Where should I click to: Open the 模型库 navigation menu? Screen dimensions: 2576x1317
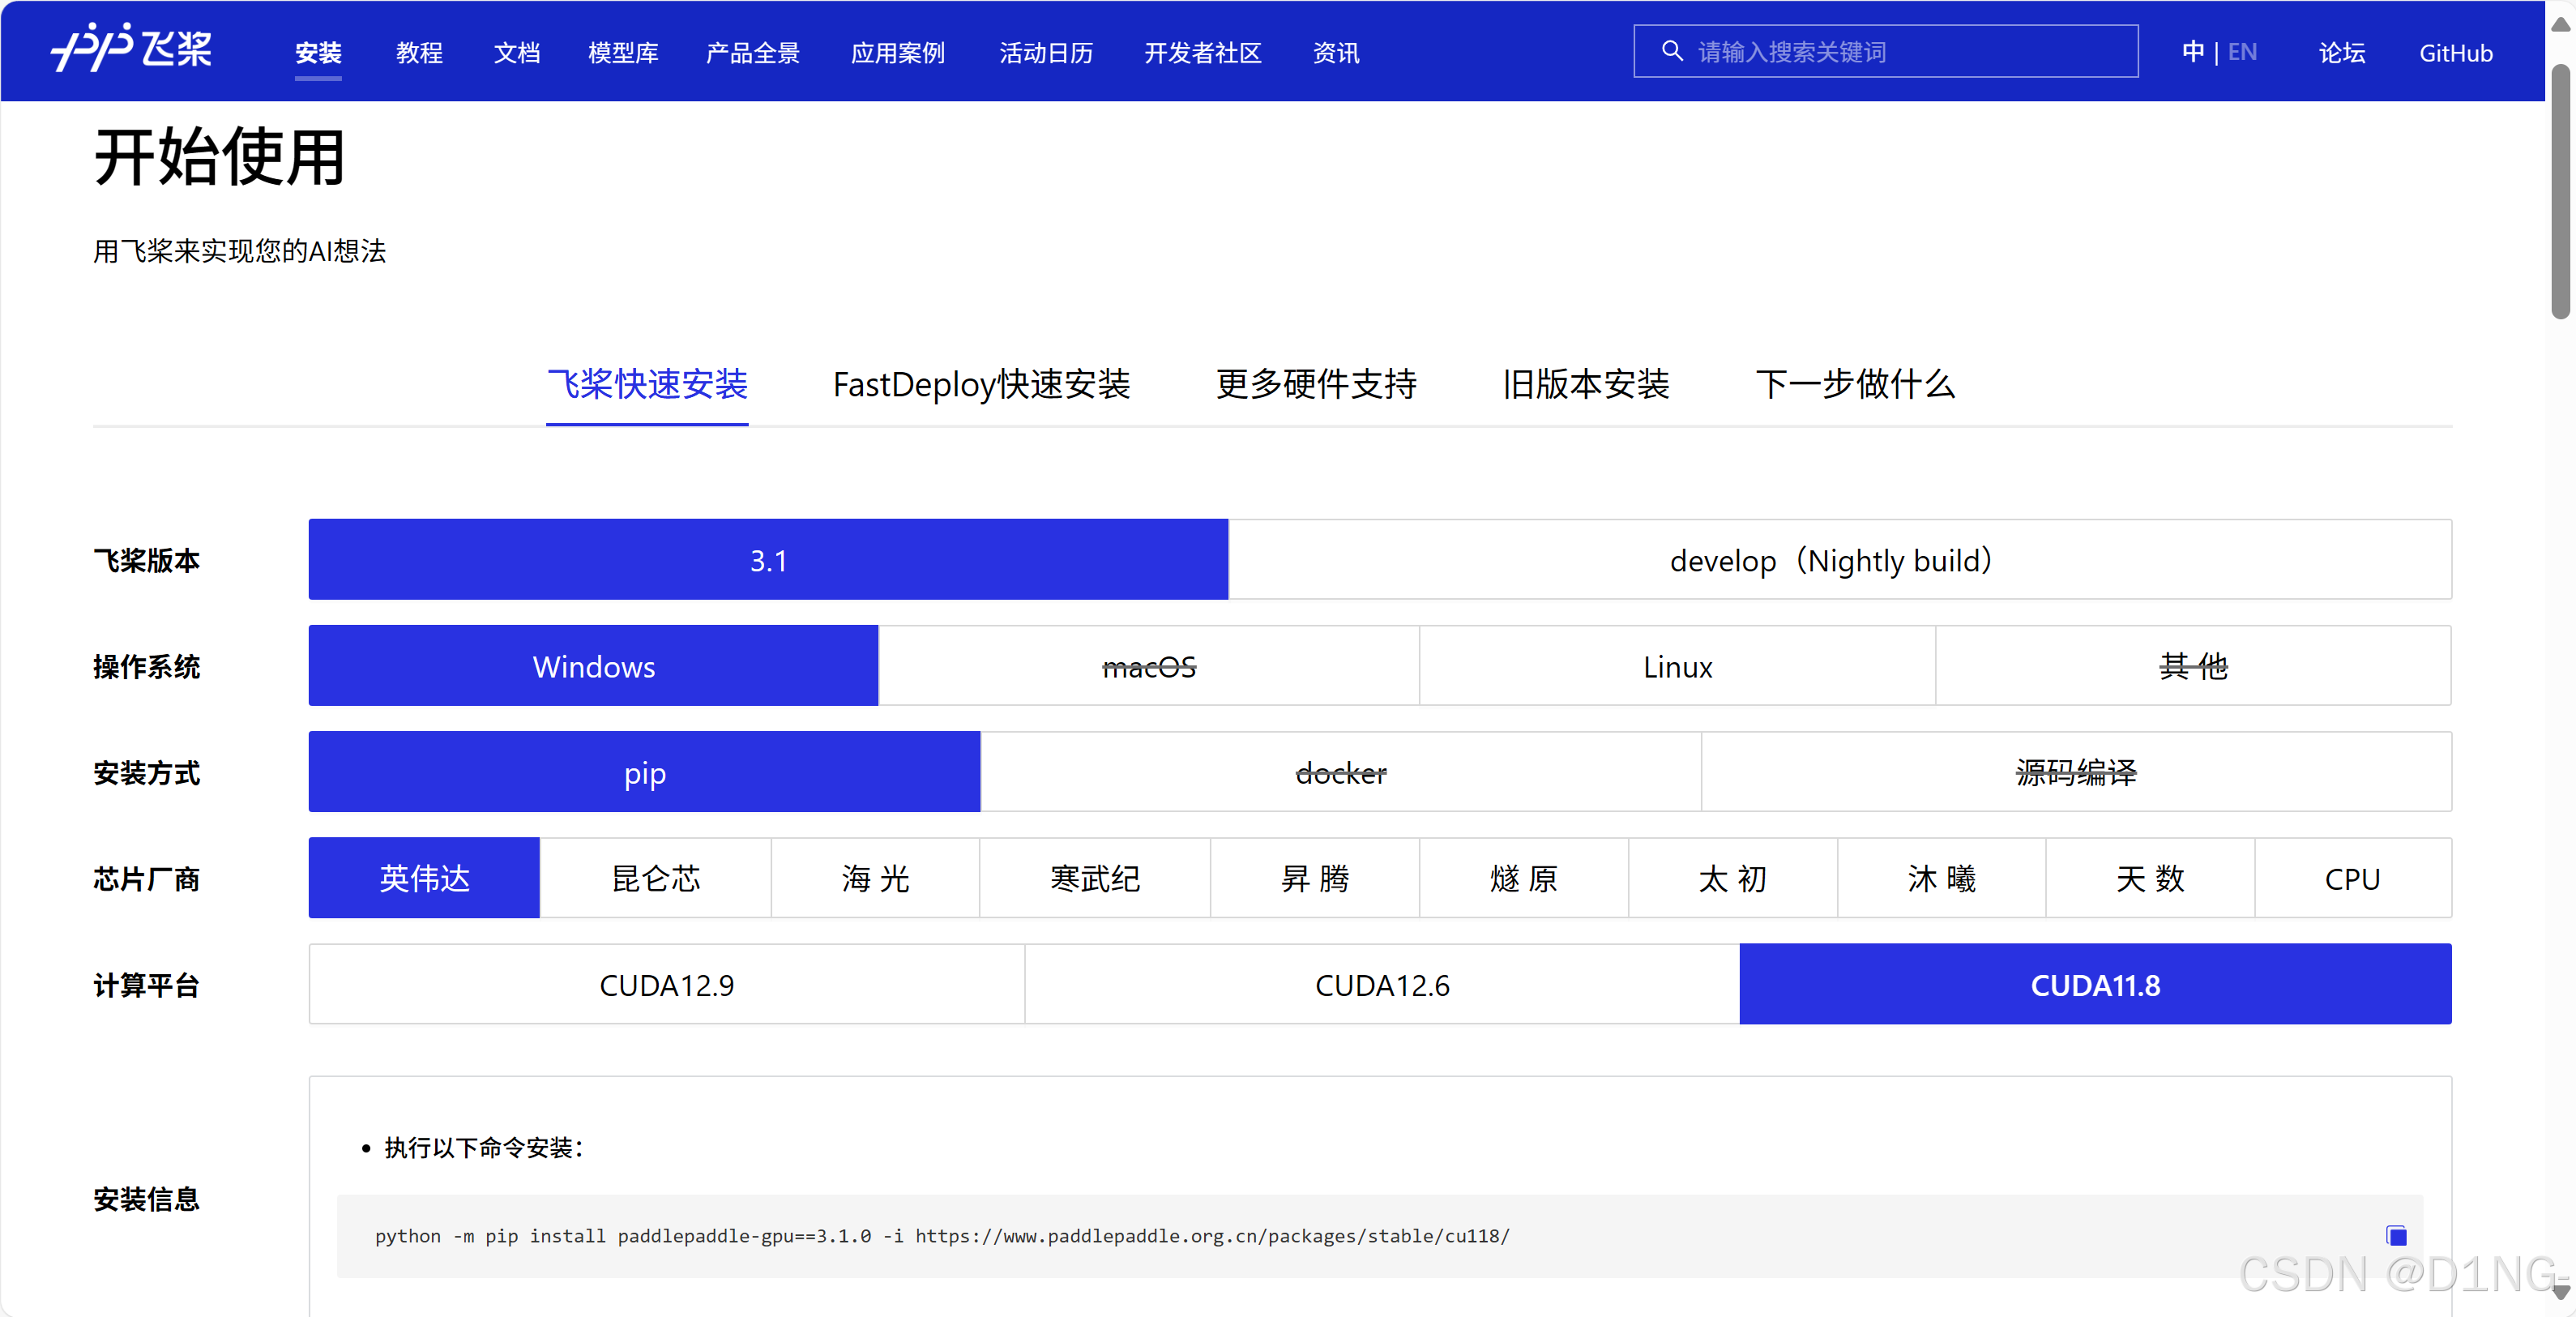622,53
